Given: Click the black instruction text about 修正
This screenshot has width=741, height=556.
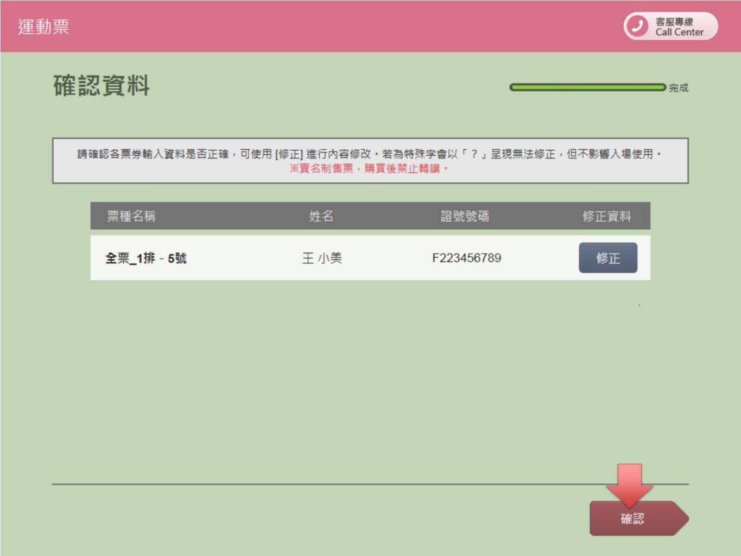Looking at the screenshot, I should 369,154.
